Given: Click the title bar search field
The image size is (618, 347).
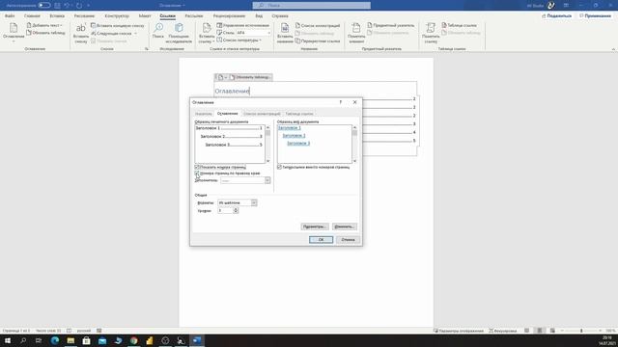Looking at the screenshot, I should pos(311,6).
